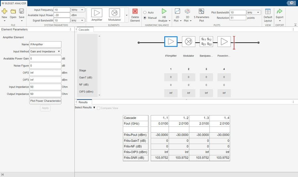298x177 pixels.
Task: Open a file with the Open icon
Action: point(13,12)
